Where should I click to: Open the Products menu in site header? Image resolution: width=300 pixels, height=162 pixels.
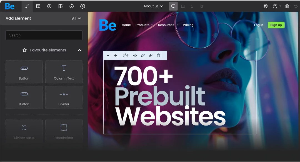[144, 25]
